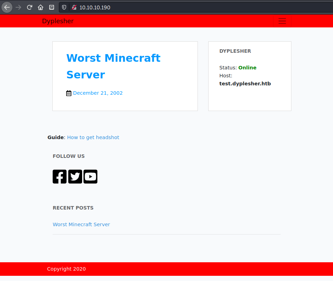
Task: Open the Twitter social icon
Action: [x=75, y=177]
